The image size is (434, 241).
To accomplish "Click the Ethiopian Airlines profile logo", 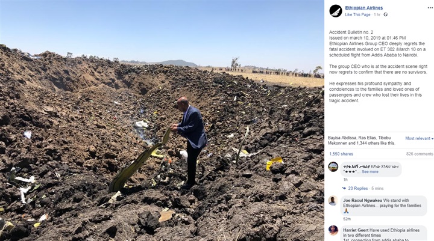I will tap(336, 11).
